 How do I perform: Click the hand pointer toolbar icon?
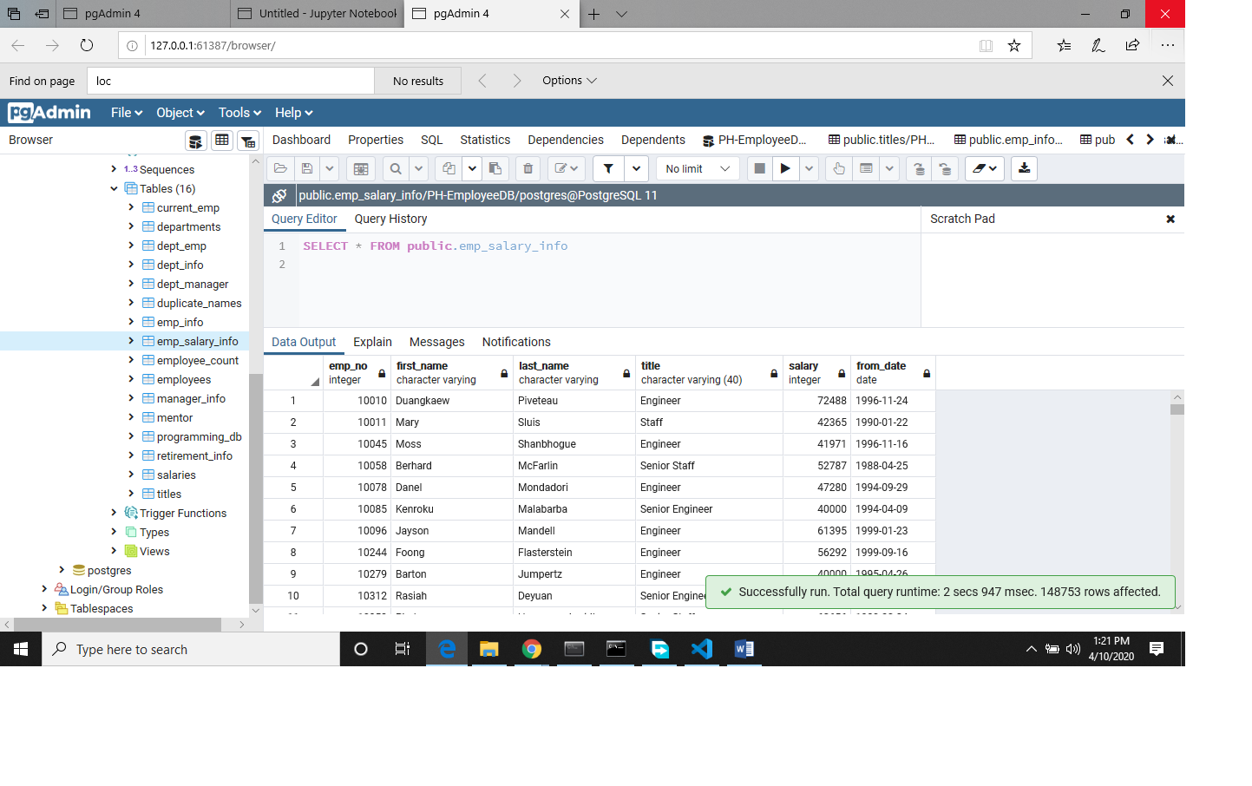838,168
